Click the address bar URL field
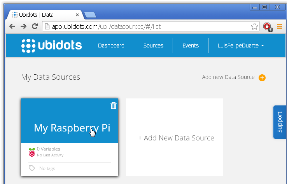 pyautogui.click(x=150, y=26)
